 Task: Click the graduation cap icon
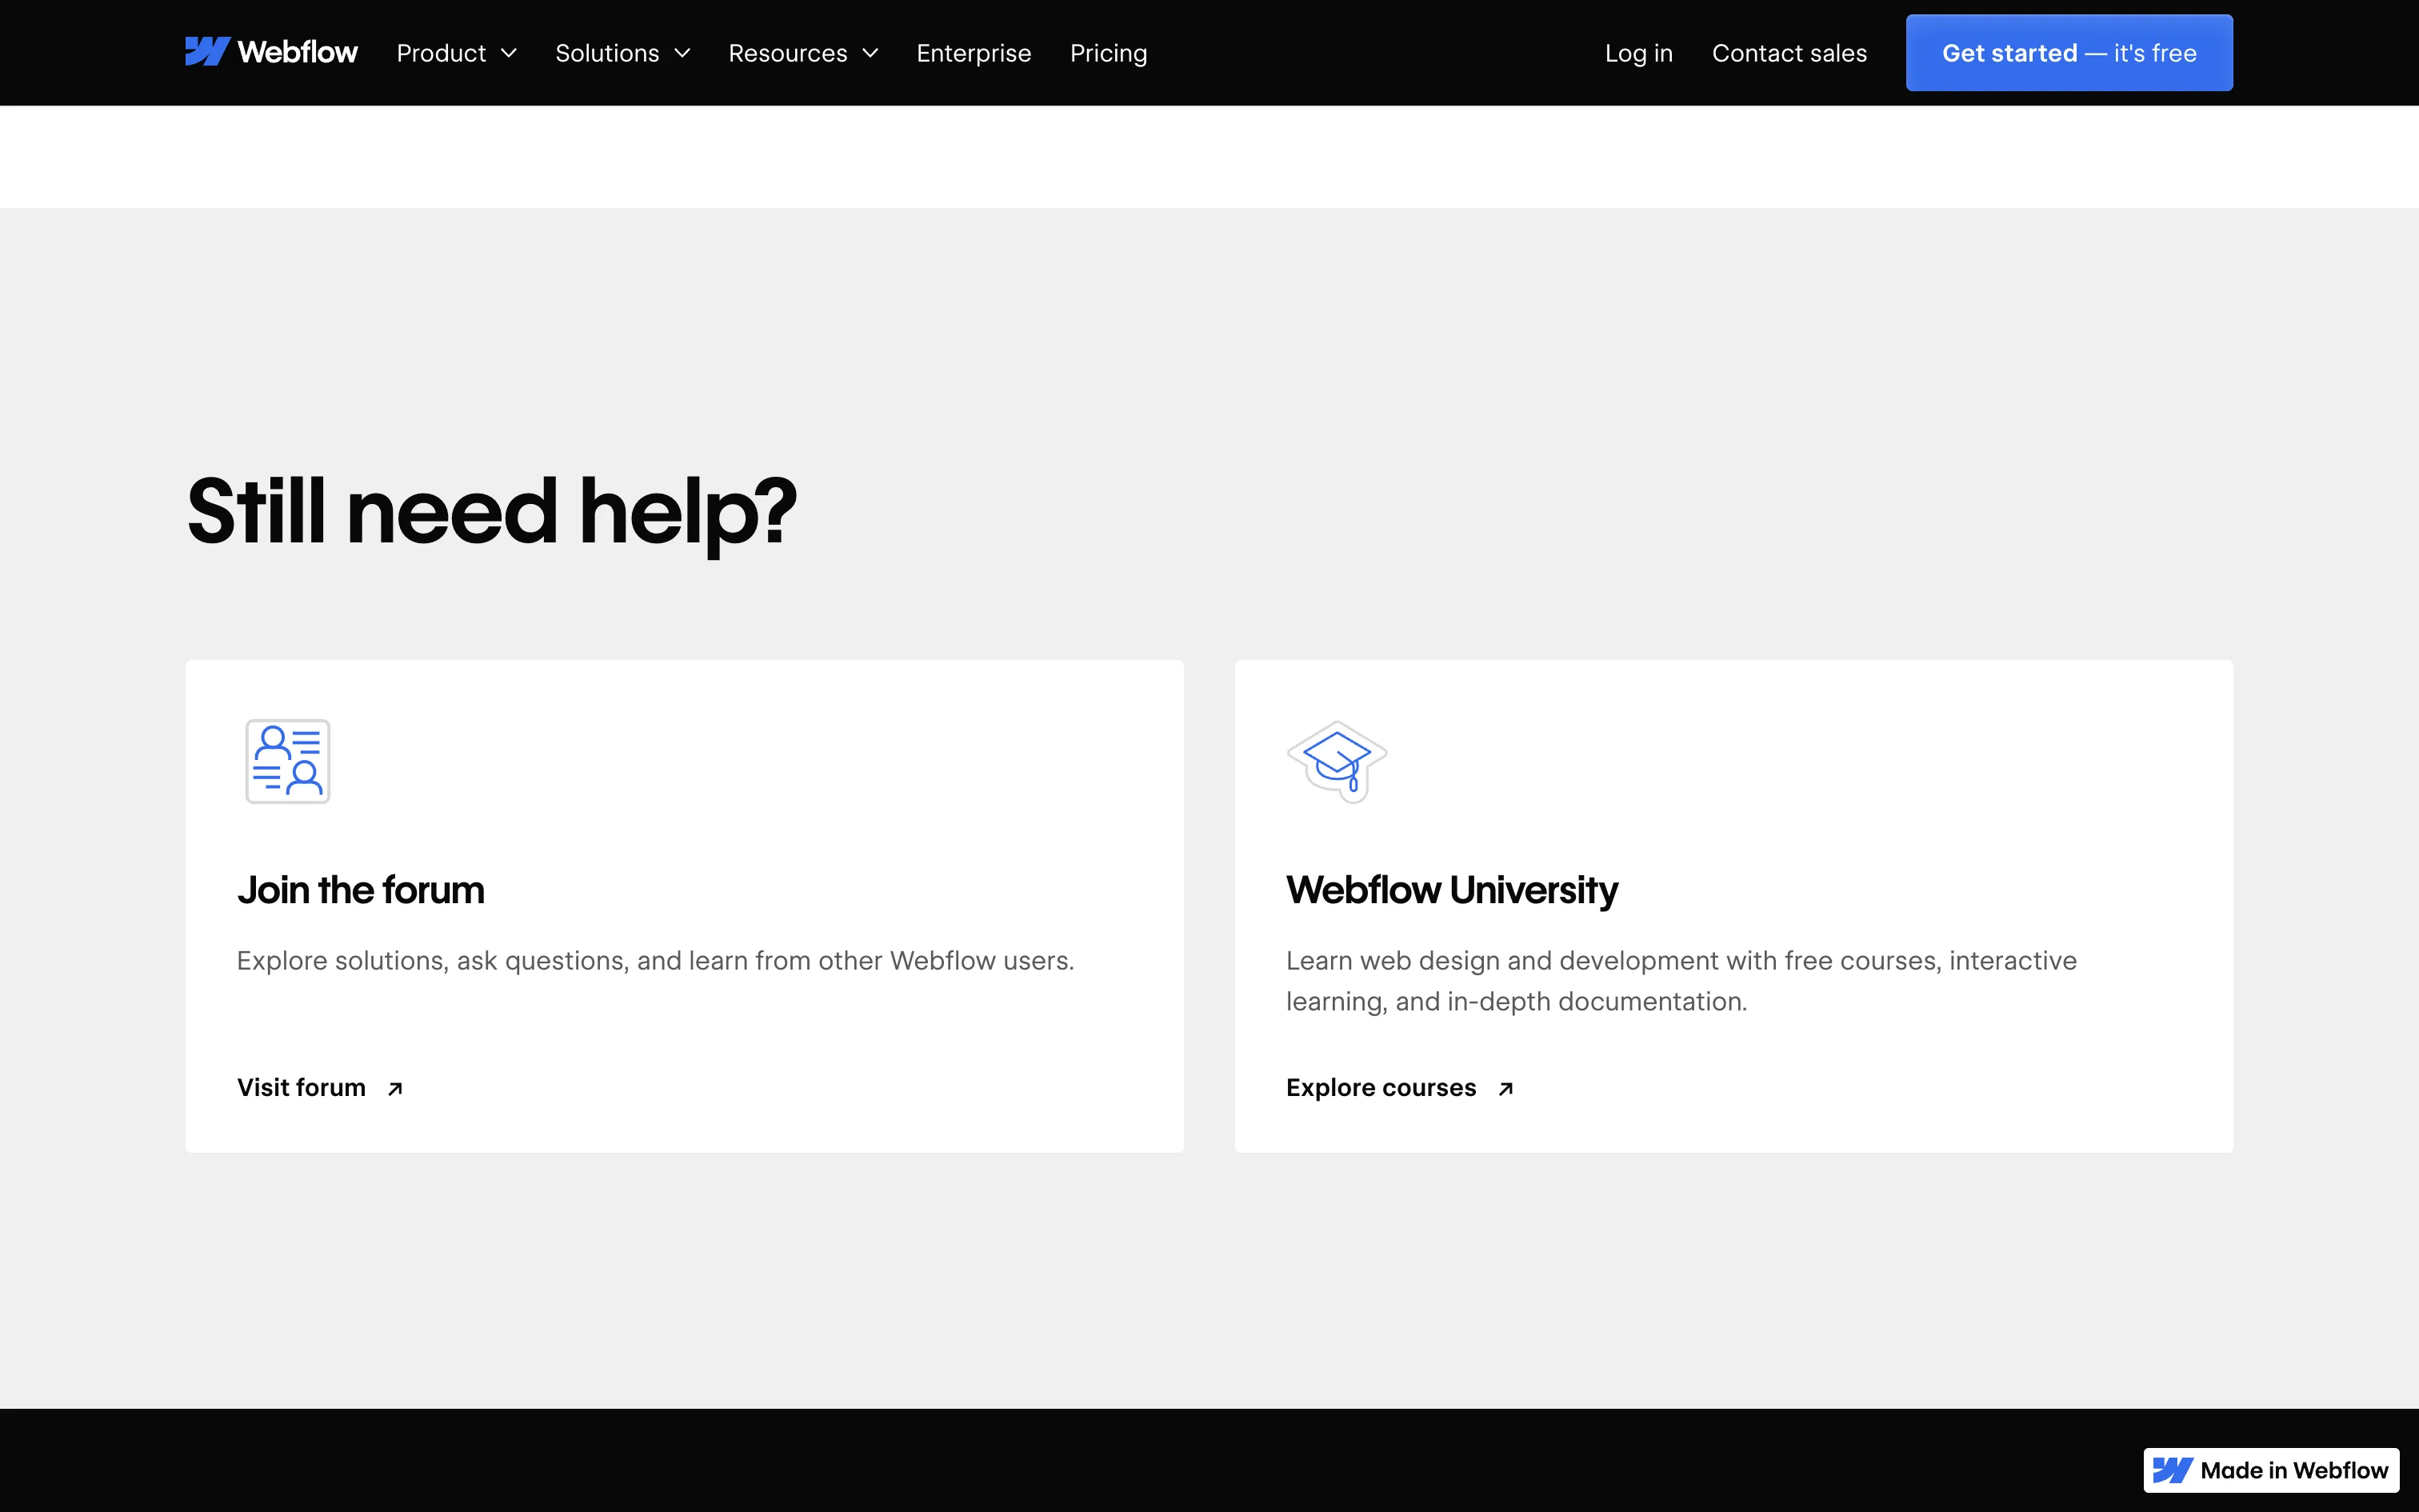(1337, 761)
